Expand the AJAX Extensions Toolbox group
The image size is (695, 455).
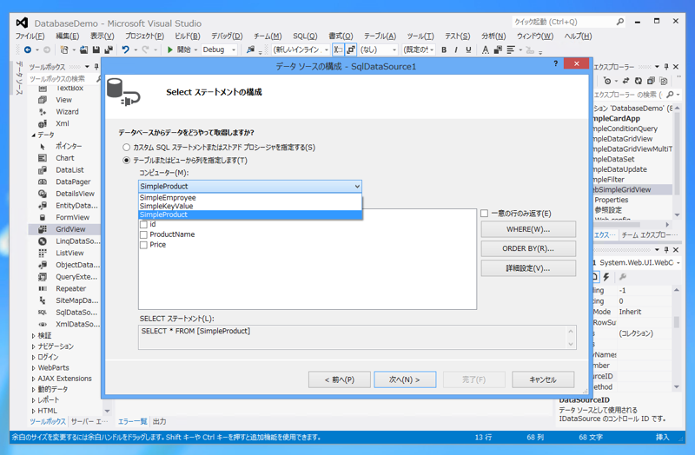point(33,379)
